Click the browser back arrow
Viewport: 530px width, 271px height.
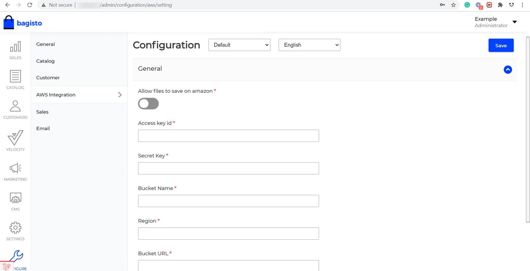[7, 5]
